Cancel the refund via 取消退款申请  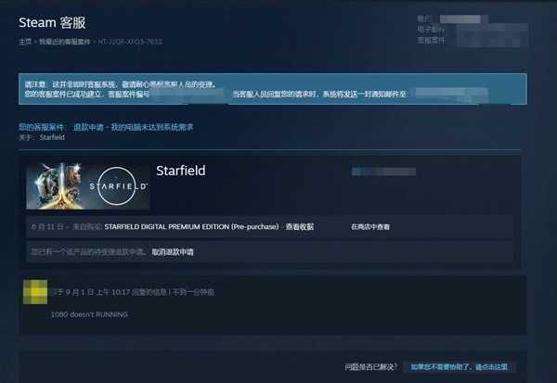pyautogui.click(x=173, y=252)
